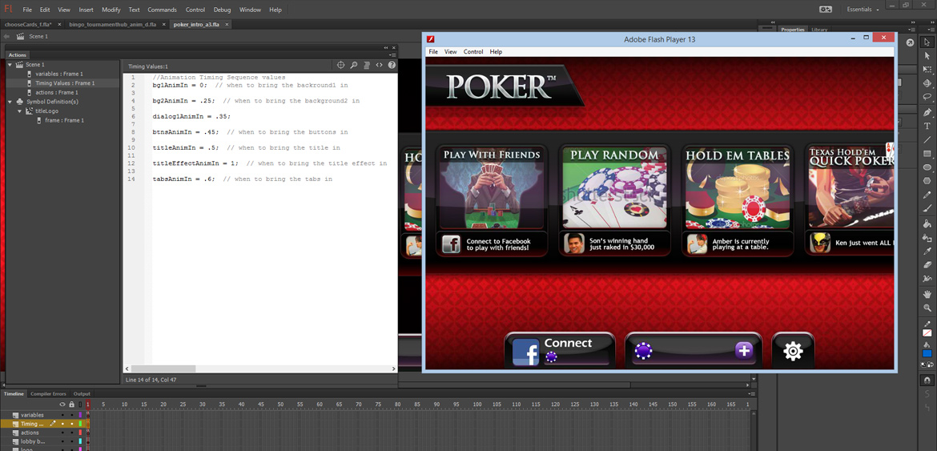
Task: Click the Insert target path crosshair icon
Action: 340,66
